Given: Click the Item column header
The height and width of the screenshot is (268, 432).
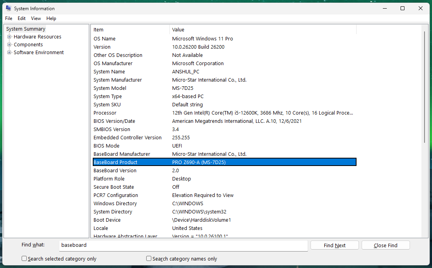Looking at the screenshot, I should tap(131, 29).
